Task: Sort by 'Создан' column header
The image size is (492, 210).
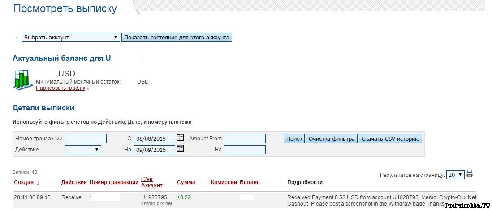Action: point(26,182)
